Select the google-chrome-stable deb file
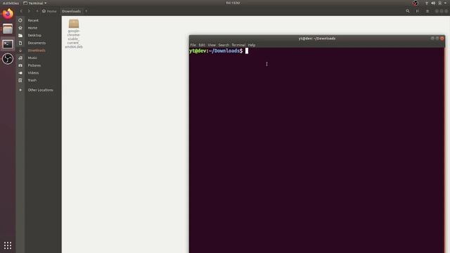Image resolution: width=450 pixels, height=253 pixels. [74, 34]
